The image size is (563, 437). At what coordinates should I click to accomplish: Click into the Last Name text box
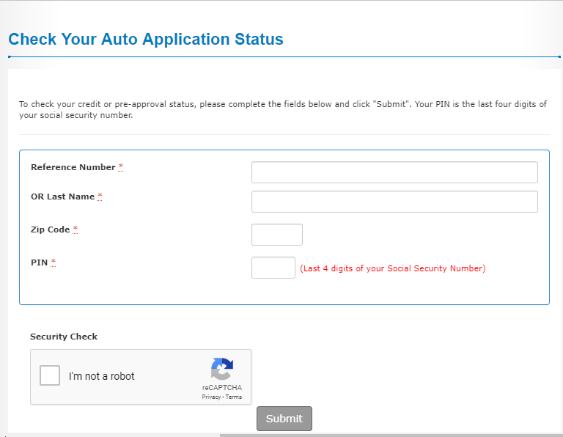(x=394, y=202)
